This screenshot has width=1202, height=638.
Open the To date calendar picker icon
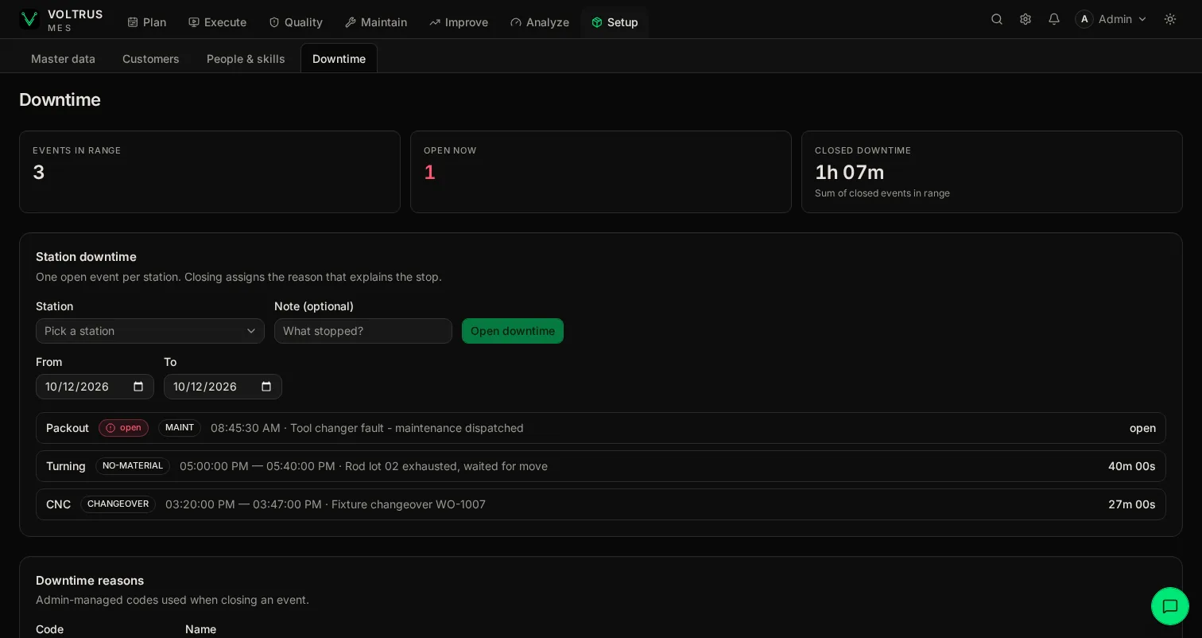point(266,387)
